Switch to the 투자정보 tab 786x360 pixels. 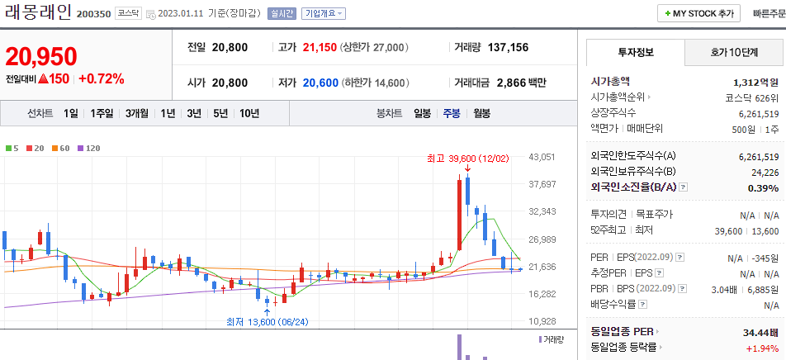point(636,52)
